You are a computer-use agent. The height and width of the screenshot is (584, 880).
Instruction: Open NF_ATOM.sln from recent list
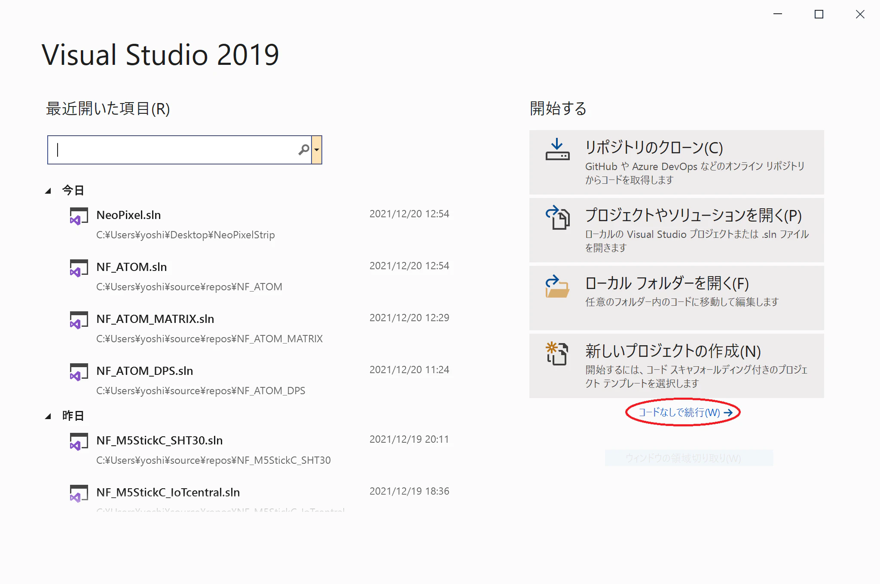[x=131, y=267]
